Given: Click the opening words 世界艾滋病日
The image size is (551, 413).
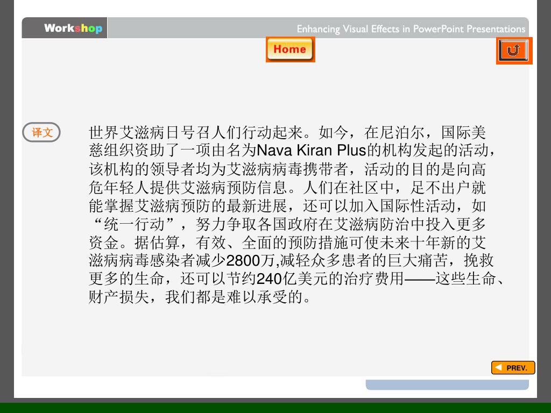Looking at the screenshot, I should coord(134,133).
